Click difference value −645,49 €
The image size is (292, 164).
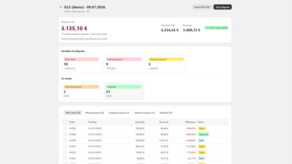[190, 134]
